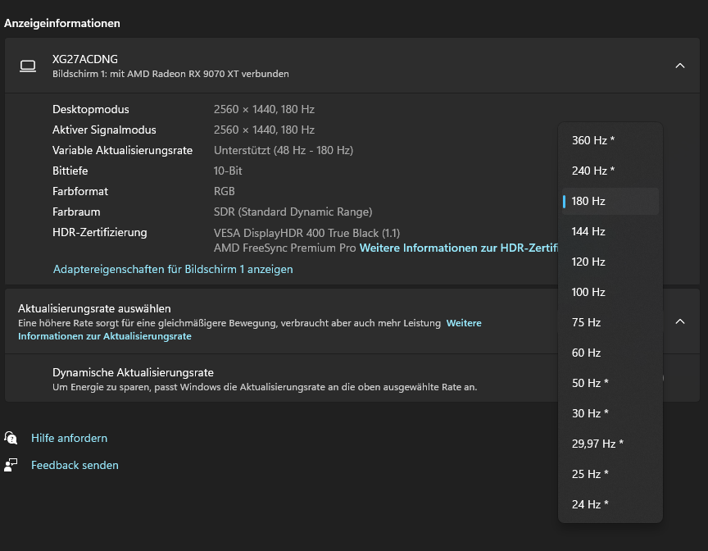
Task: Select 240 Hz refresh rate
Action: pyautogui.click(x=592, y=171)
